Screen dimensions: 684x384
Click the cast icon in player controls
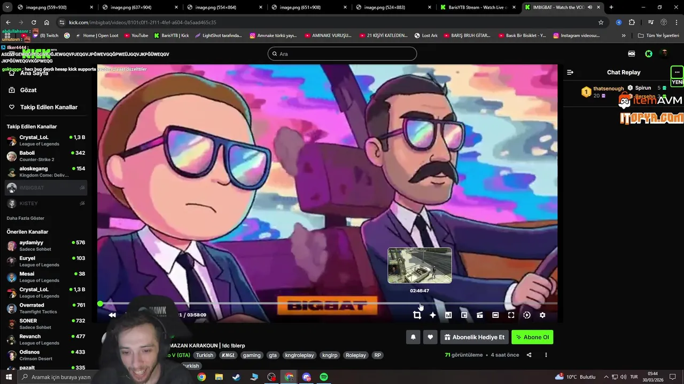point(480,315)
